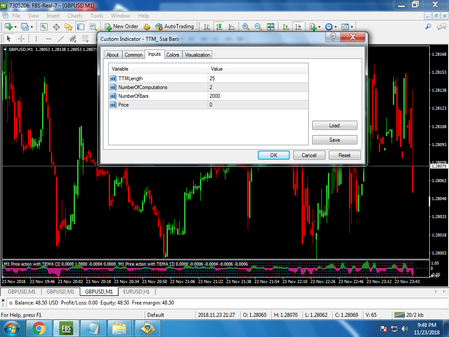The width and height of the screenshot is (449, 337).
Task: Open the Charts menu
Action: 75,16
